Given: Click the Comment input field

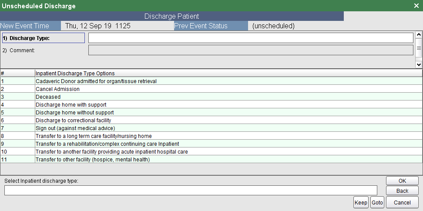Looking at the screenshot, I should tap(251, 50).
